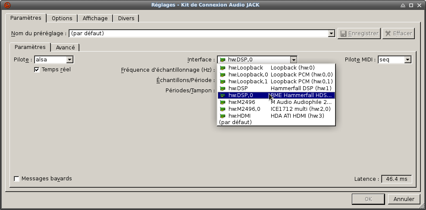Click sound card icon beside hw:M2496 row
The image size is (426, 210).
pyautogui.click(x=223, y=102)
